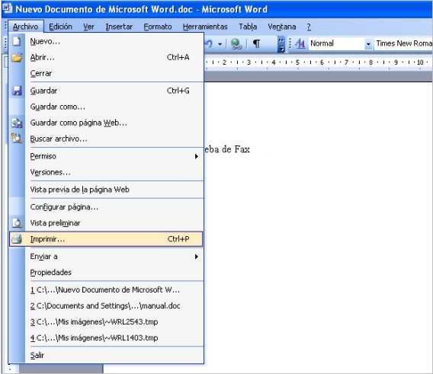433x374 pixels.
Task: Click the Guardar floppy disk icon
Action: (17, 91)
